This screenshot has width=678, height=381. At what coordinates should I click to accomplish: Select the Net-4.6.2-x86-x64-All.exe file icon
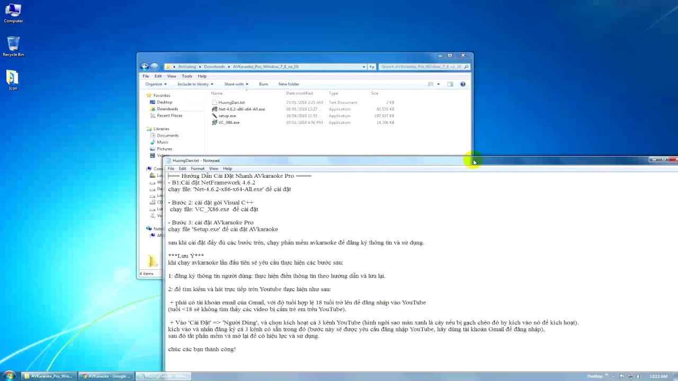214,109
